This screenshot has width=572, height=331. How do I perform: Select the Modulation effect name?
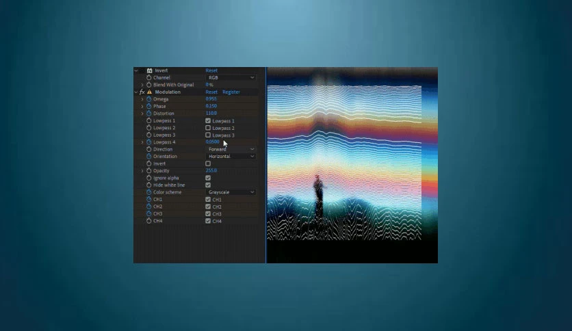(168, 92)
